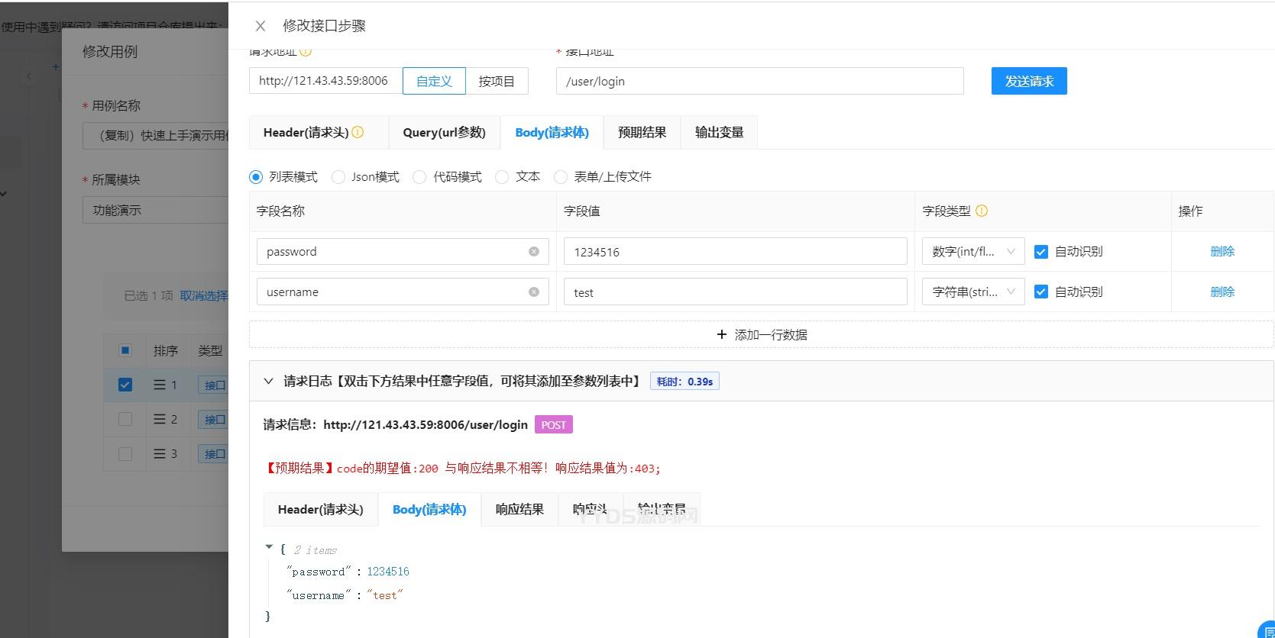
Task: Collapse the JSON tree with the triangle toggle
Action: [x=269, y=547]
